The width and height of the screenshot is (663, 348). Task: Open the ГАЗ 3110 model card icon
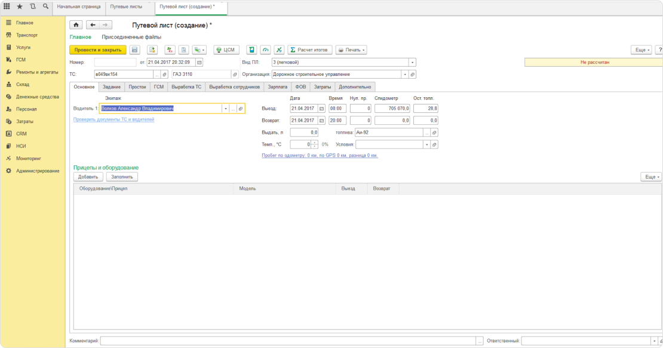[x=235, y=75]
